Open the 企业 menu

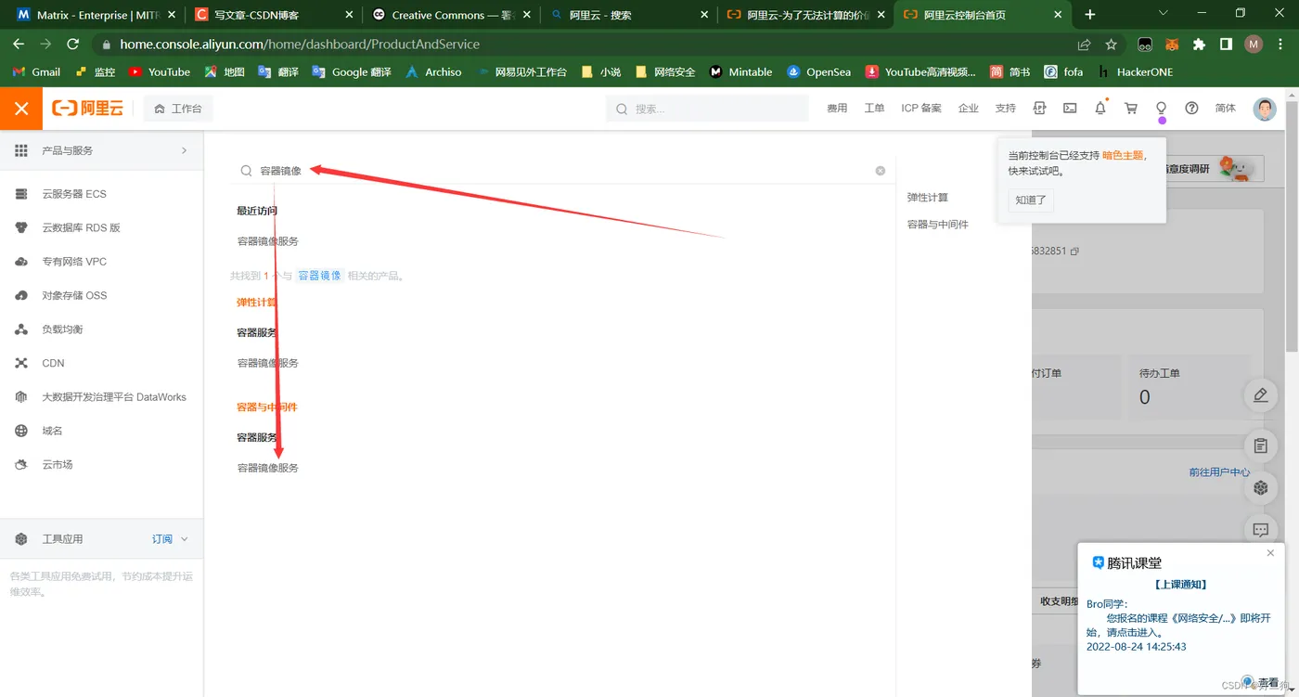969,109
